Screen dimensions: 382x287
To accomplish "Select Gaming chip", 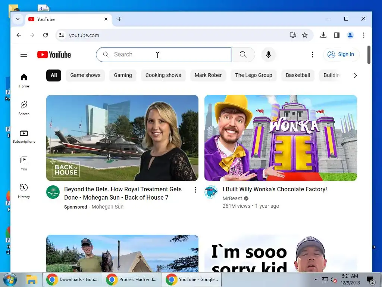I will click(x=123, y=75).
